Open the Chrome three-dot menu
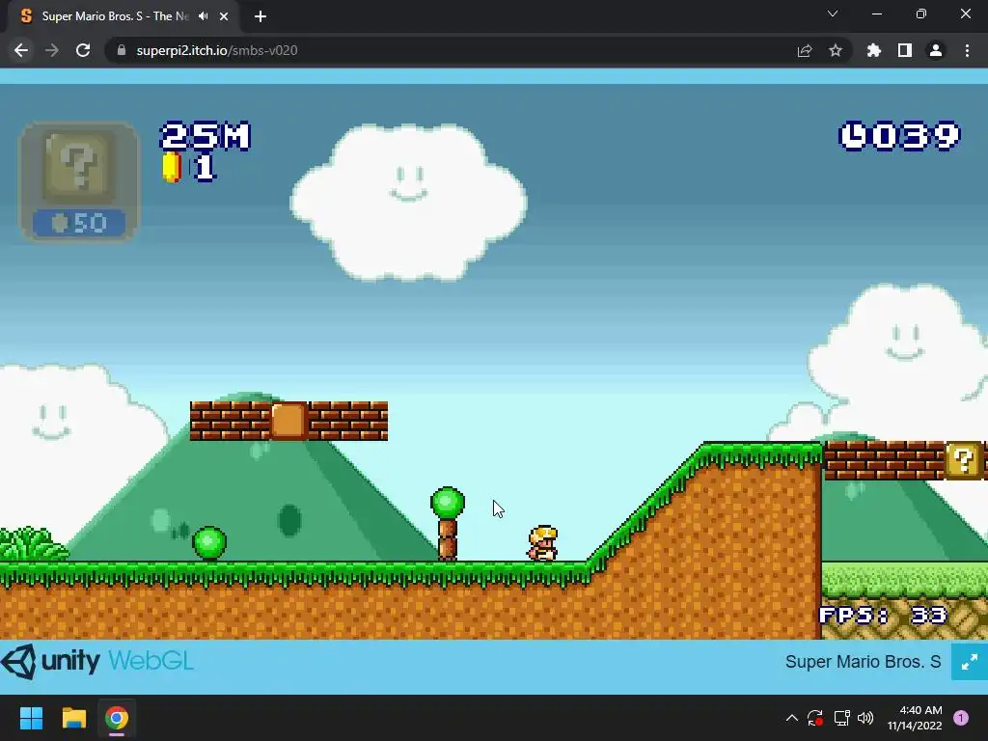 coord(967,50)
